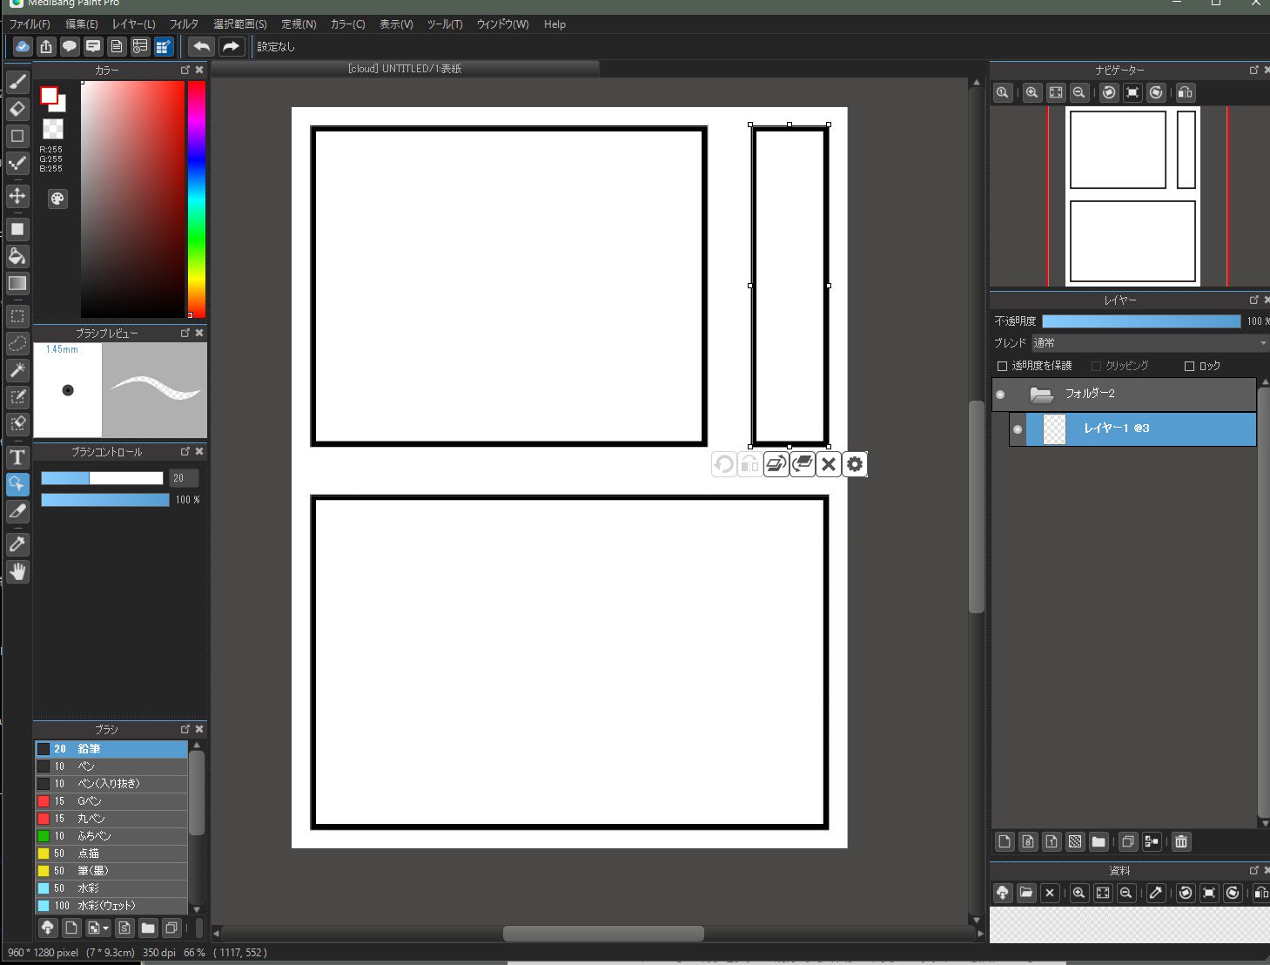Rotate the Navigator view left
Image resolution: width=1270 pixels, height=965 pixels.
[1109, 92]
